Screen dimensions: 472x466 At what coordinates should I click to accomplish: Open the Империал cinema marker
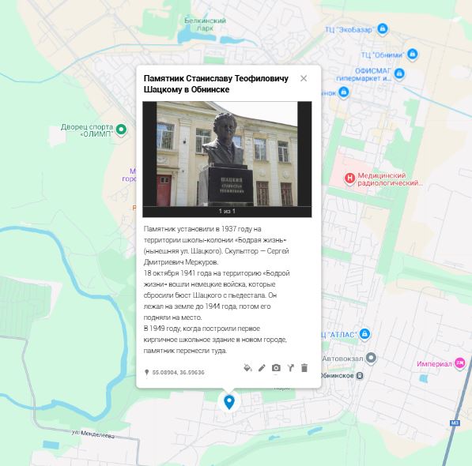[459, 364]
